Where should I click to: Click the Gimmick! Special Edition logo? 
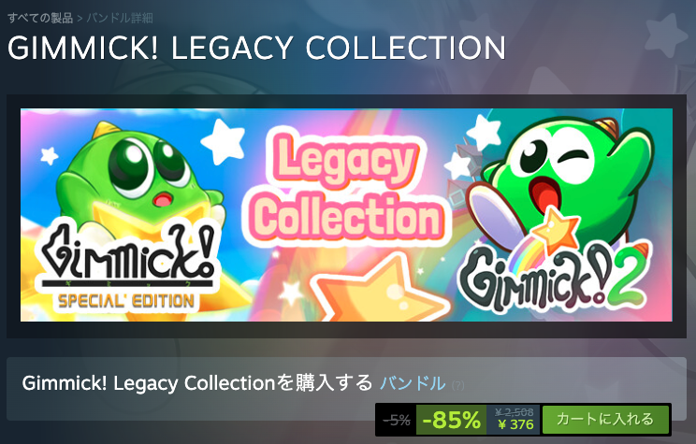tap(127, 267)
